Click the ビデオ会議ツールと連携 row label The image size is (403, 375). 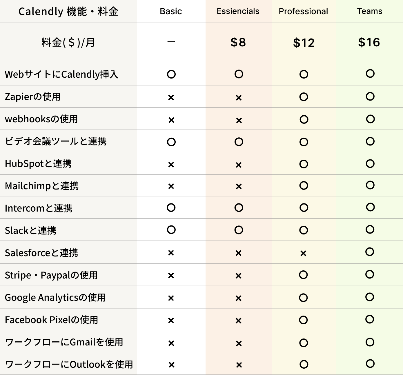[x=56, y=141]
